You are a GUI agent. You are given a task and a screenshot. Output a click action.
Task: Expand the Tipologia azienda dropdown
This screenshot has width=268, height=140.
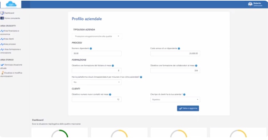point(97,36)
